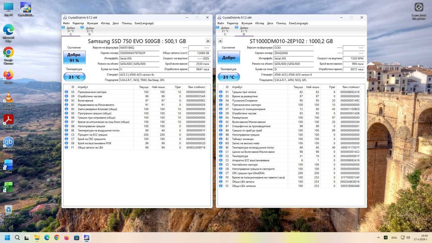
Task: Open Excel desktop shortcut
Action: pos(8,189)
